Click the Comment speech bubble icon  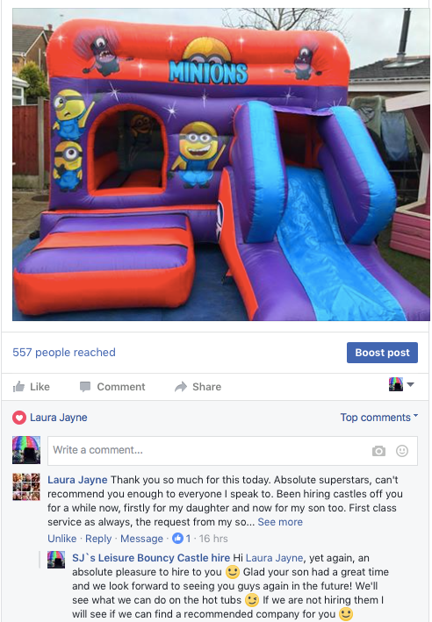click(85, 386)
